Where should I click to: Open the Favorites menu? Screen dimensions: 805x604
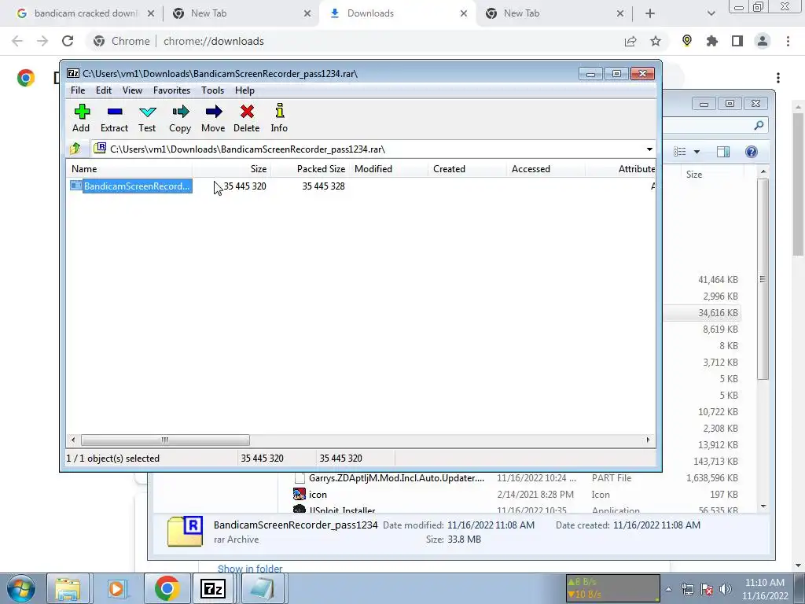pos(172,90)
